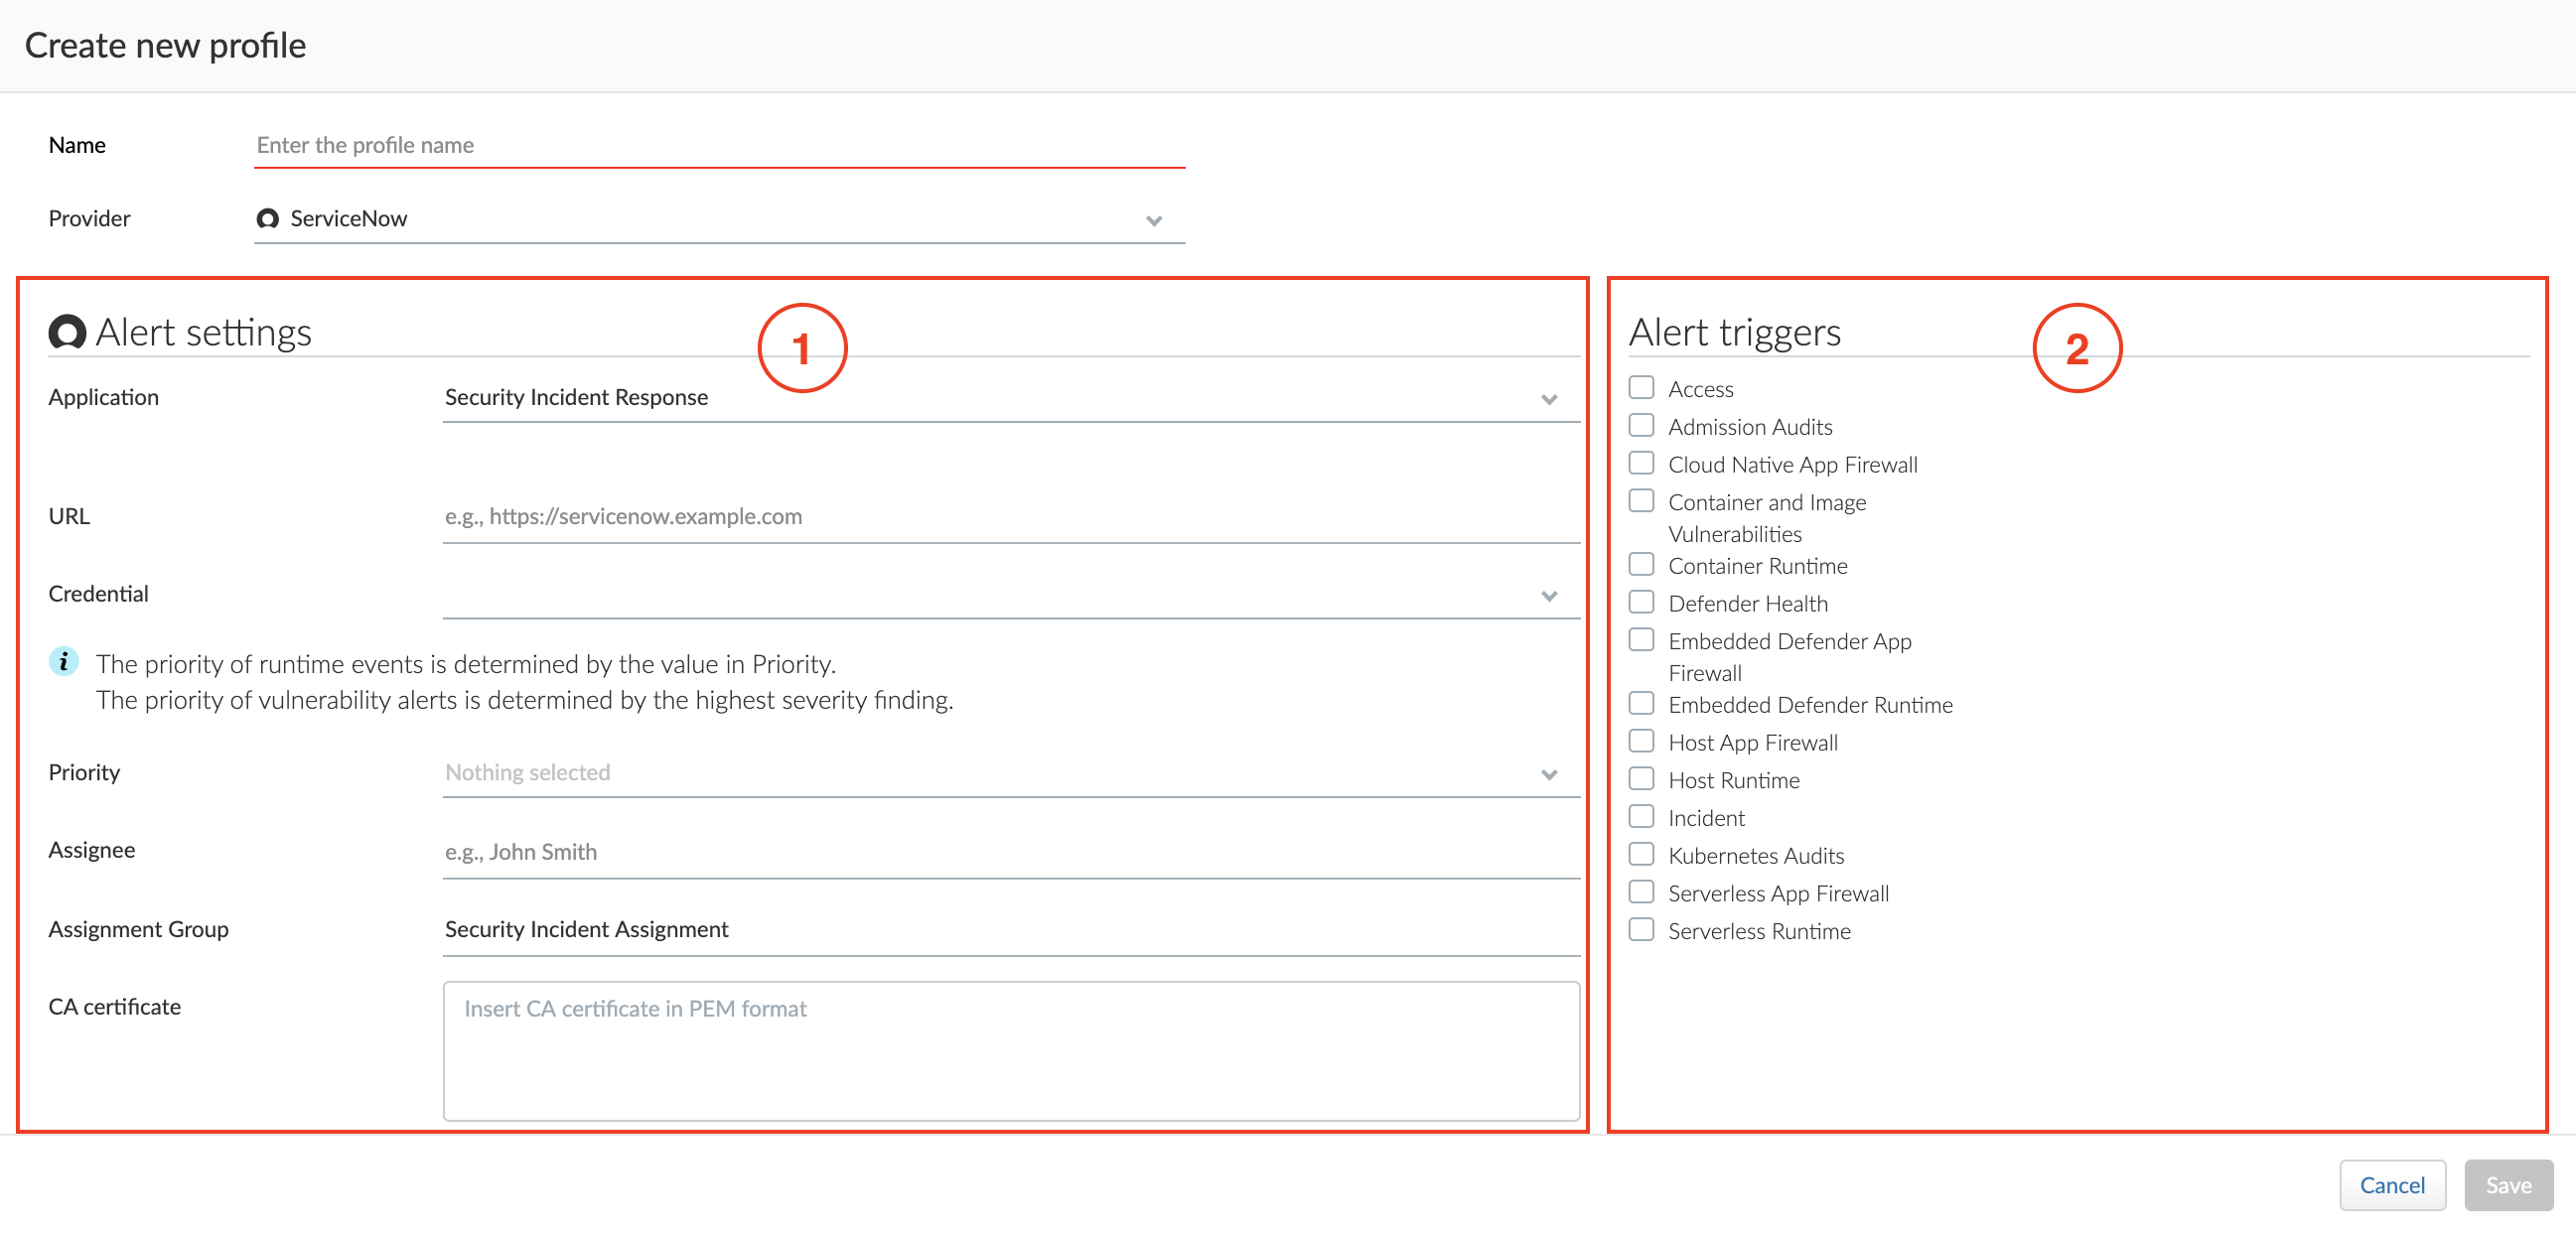
Task: Click the ServiceNow icon in Alert settings header
Action: (67, 332)
